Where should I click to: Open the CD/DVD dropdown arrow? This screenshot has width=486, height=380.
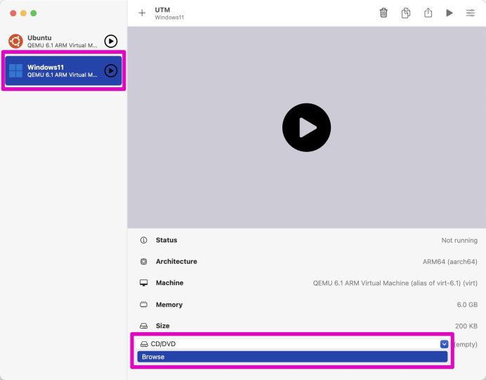click(x=444, y=344)
